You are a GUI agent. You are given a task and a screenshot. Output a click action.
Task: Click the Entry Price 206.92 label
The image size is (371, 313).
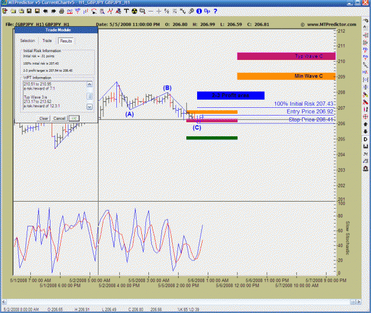[x=310, y=111]
